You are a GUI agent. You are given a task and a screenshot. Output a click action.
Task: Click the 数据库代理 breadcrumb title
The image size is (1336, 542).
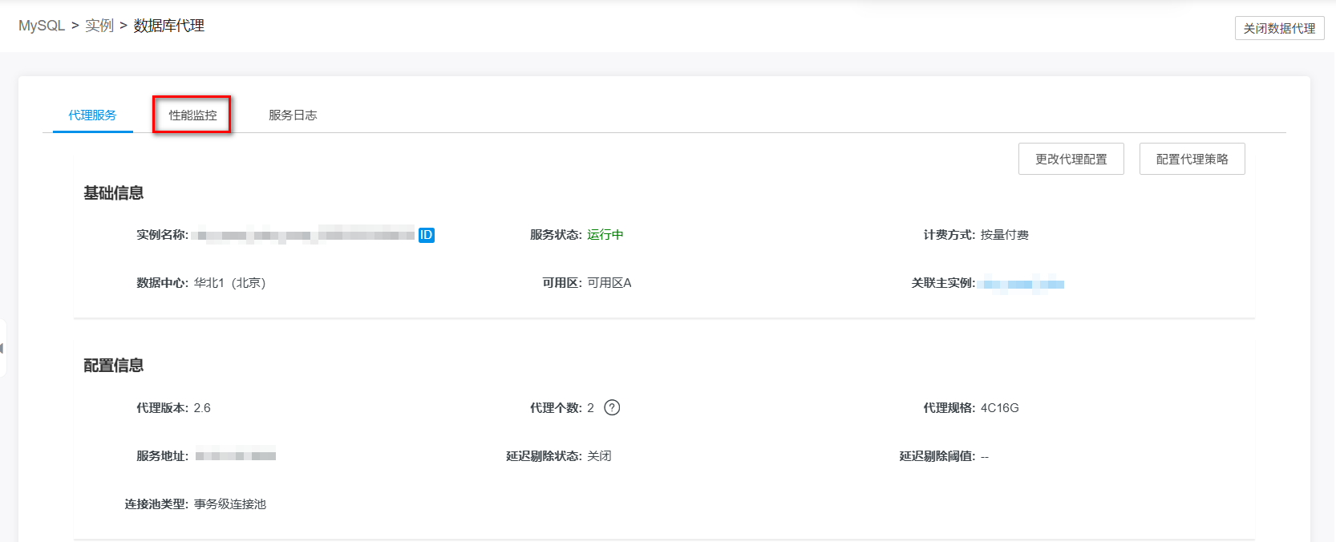coord(168,26)
